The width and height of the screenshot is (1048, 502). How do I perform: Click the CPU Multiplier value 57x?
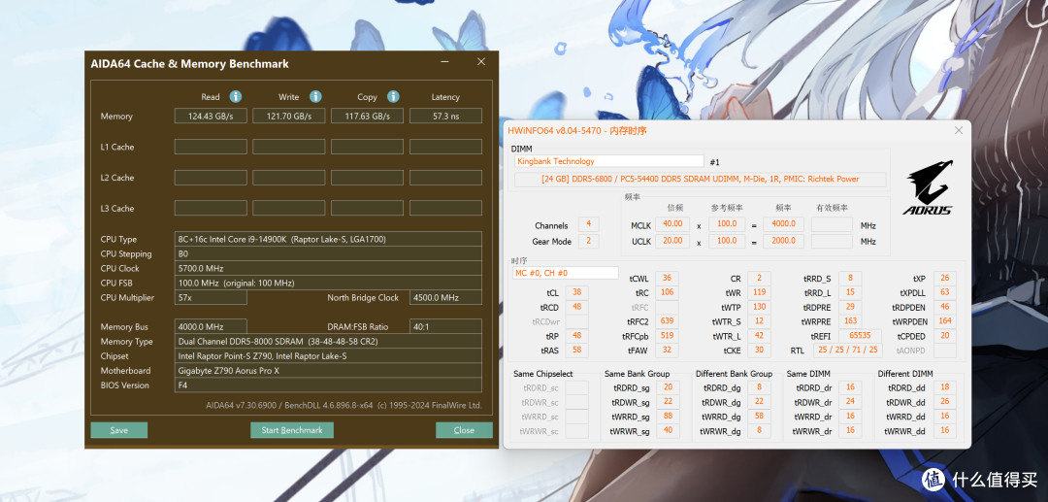[211, 298]
